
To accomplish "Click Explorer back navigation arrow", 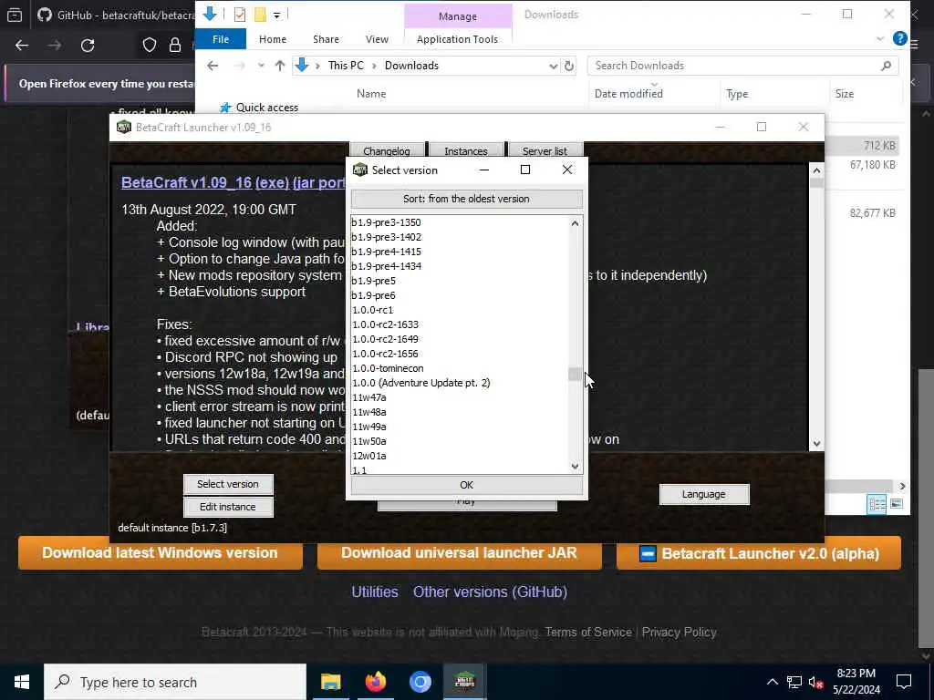I will tap(213, 66).
